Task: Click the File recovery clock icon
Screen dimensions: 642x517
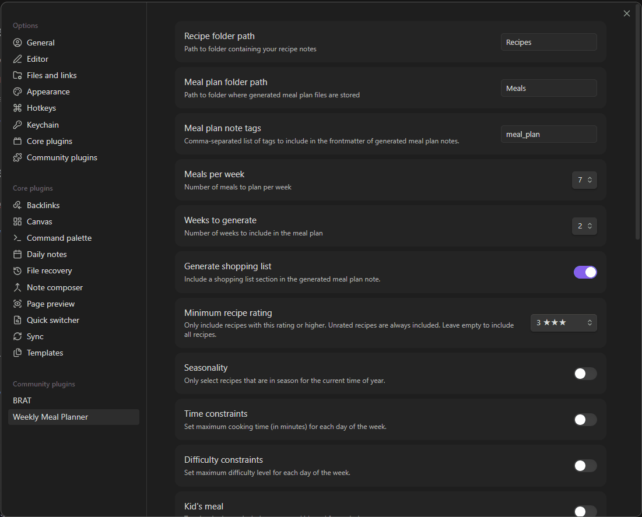Action: click(17, 270)
